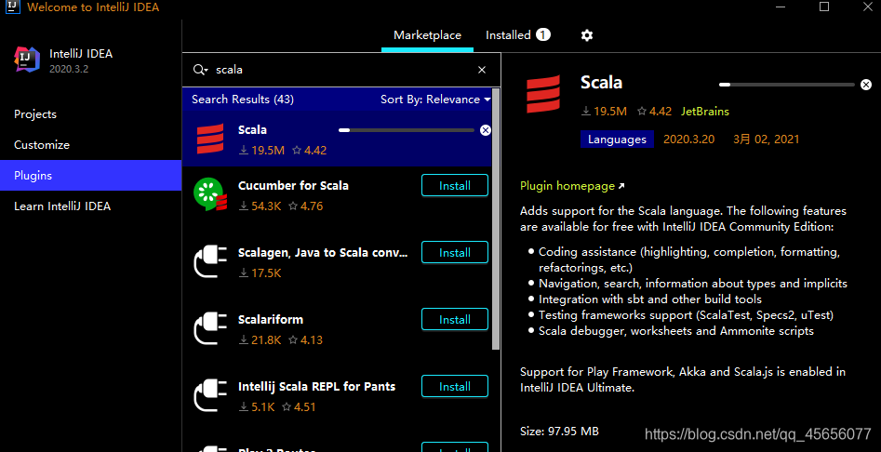Click the 3月 02, 2021 date text
Viewport: 881px width, 452px height.
pos(766,140)
